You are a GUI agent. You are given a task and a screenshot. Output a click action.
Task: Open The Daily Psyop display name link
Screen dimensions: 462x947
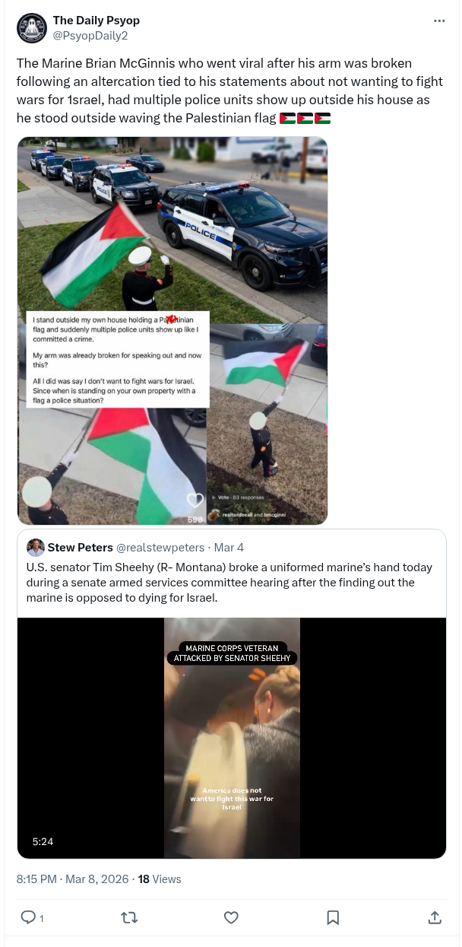(x=97, y=21)
